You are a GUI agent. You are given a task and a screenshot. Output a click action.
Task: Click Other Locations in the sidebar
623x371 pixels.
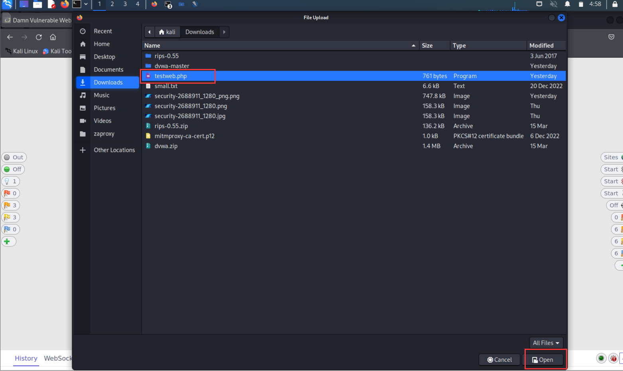114,150
